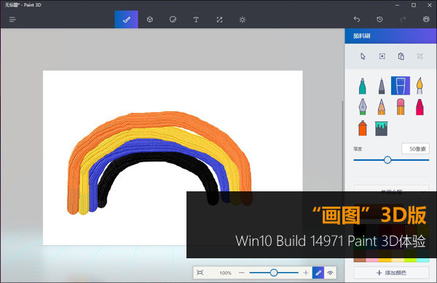
Task: Toggle the blue brush mode button
Action: pyautogui.click(x=318, y=273)
